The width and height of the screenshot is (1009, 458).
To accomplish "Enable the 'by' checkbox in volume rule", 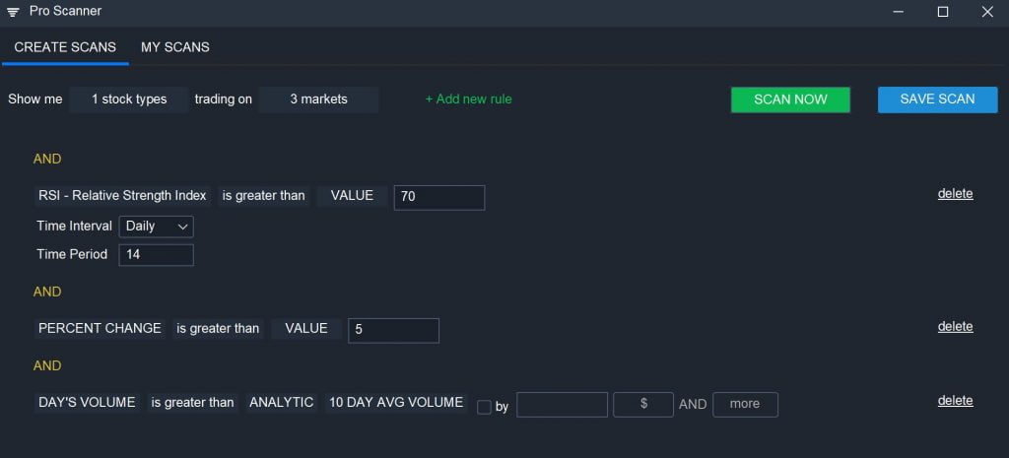I will point(484,407).
